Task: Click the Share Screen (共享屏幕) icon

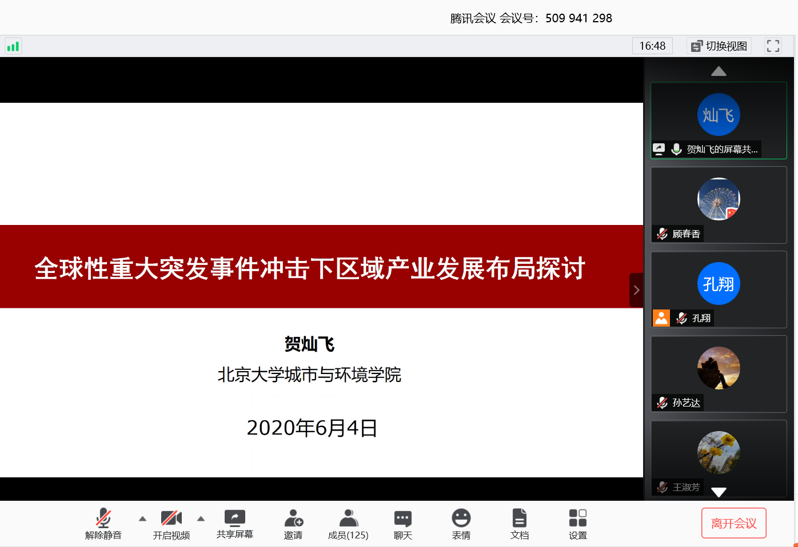Action: [234, 518]
